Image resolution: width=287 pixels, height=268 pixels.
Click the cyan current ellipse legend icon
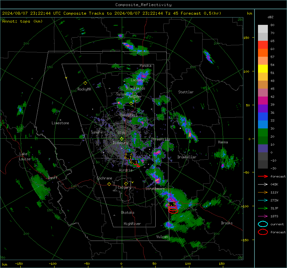click(x=263, y=224)
